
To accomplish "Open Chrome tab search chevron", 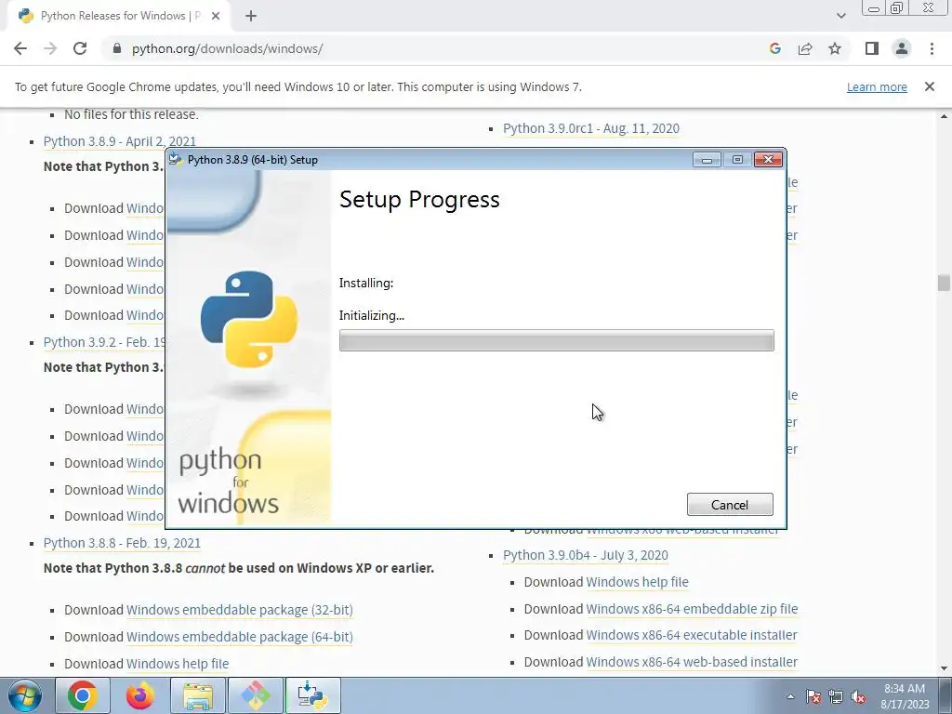I will 840,16.
